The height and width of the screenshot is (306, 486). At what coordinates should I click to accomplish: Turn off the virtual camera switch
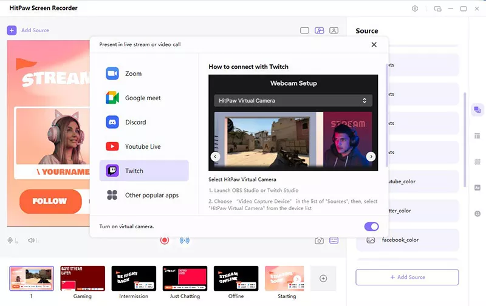click(x=371, y=226)
